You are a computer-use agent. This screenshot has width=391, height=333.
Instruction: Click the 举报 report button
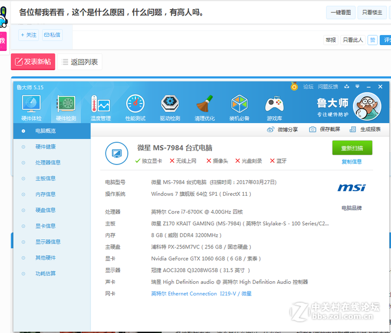click(331, 40)
